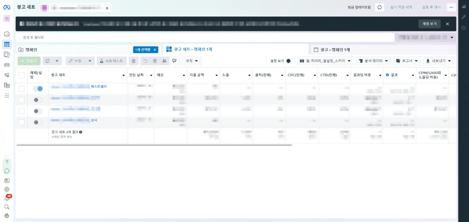The width and height of the screenshot is (469, 222).
Task: Open the chat feedback bubble icon
Action: [7, 171]
